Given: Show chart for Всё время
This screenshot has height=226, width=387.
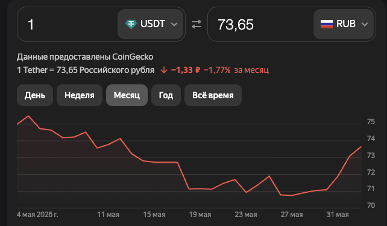Looking at the screenshot, I should [213, 95].
